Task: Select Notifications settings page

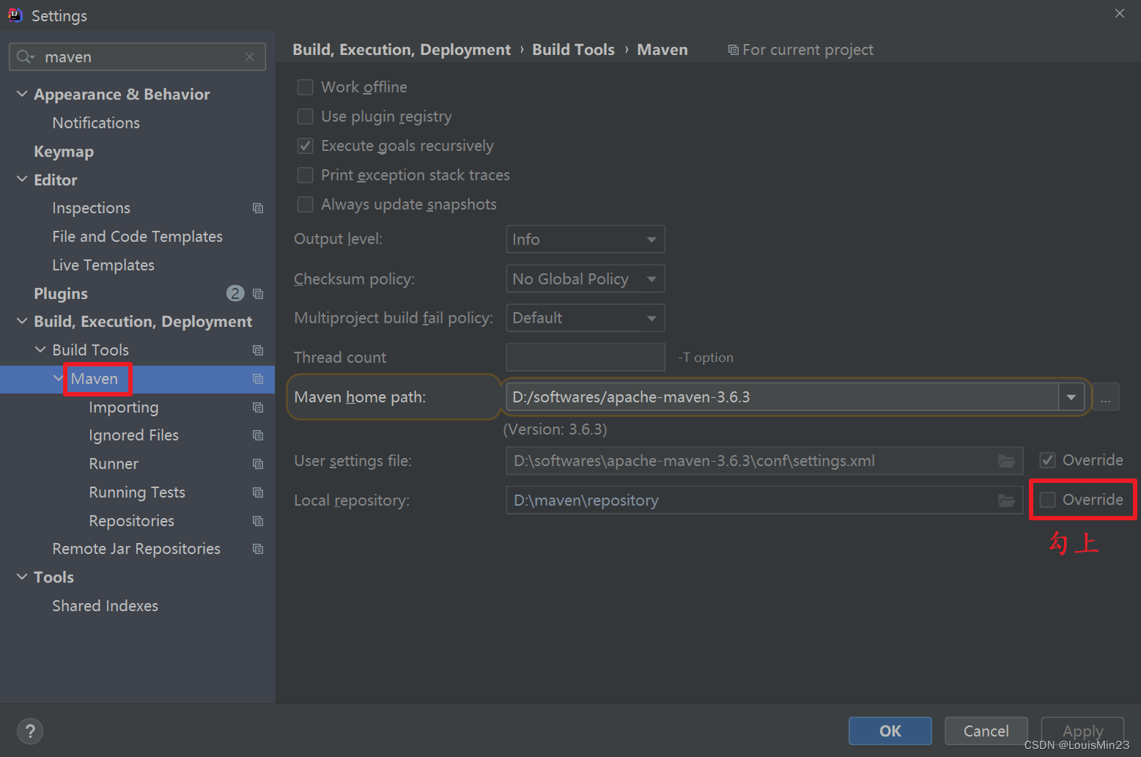Action: click(96, 123)
